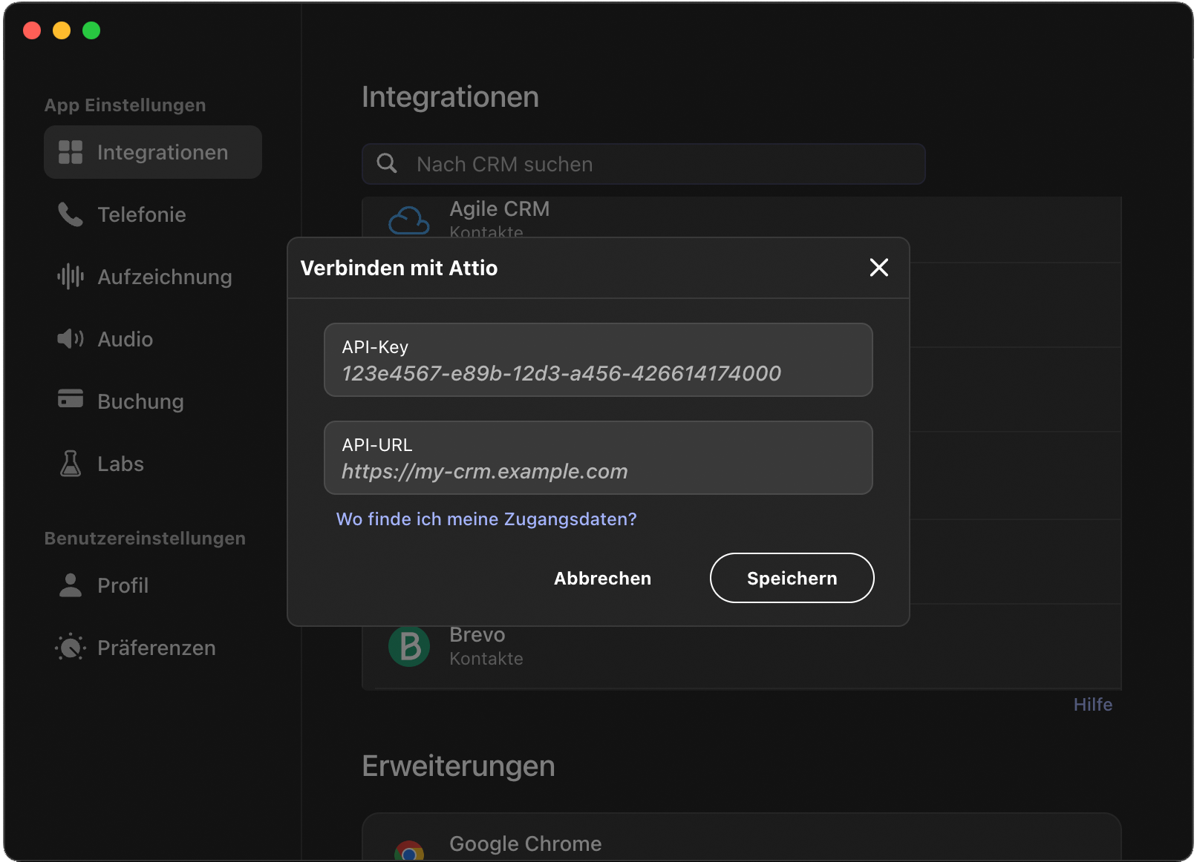This screenshot has height=862, width=1197.
Task: Click the Labs flask icon
Action: (x=71, y=464)
